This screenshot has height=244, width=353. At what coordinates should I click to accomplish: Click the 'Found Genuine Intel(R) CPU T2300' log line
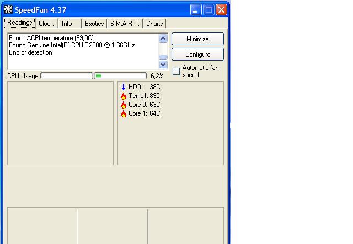[72, 45]
